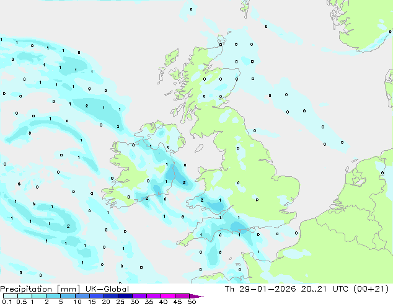
Task: Click the legend label '0.5'
Action: tap(21, 302)
